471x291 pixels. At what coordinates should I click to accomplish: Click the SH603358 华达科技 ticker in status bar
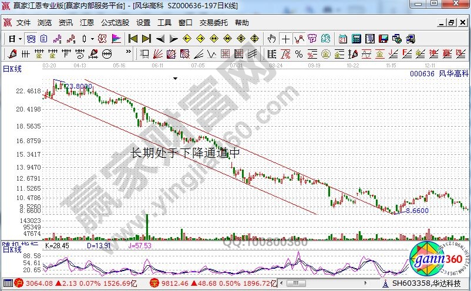click(430, 283)
